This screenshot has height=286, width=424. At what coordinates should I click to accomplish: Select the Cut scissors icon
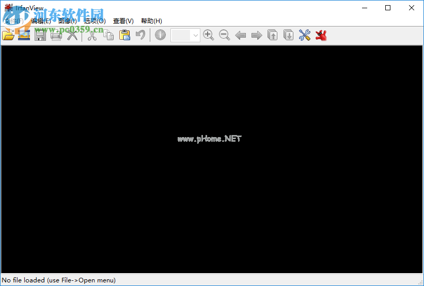[x=92, y=35]
